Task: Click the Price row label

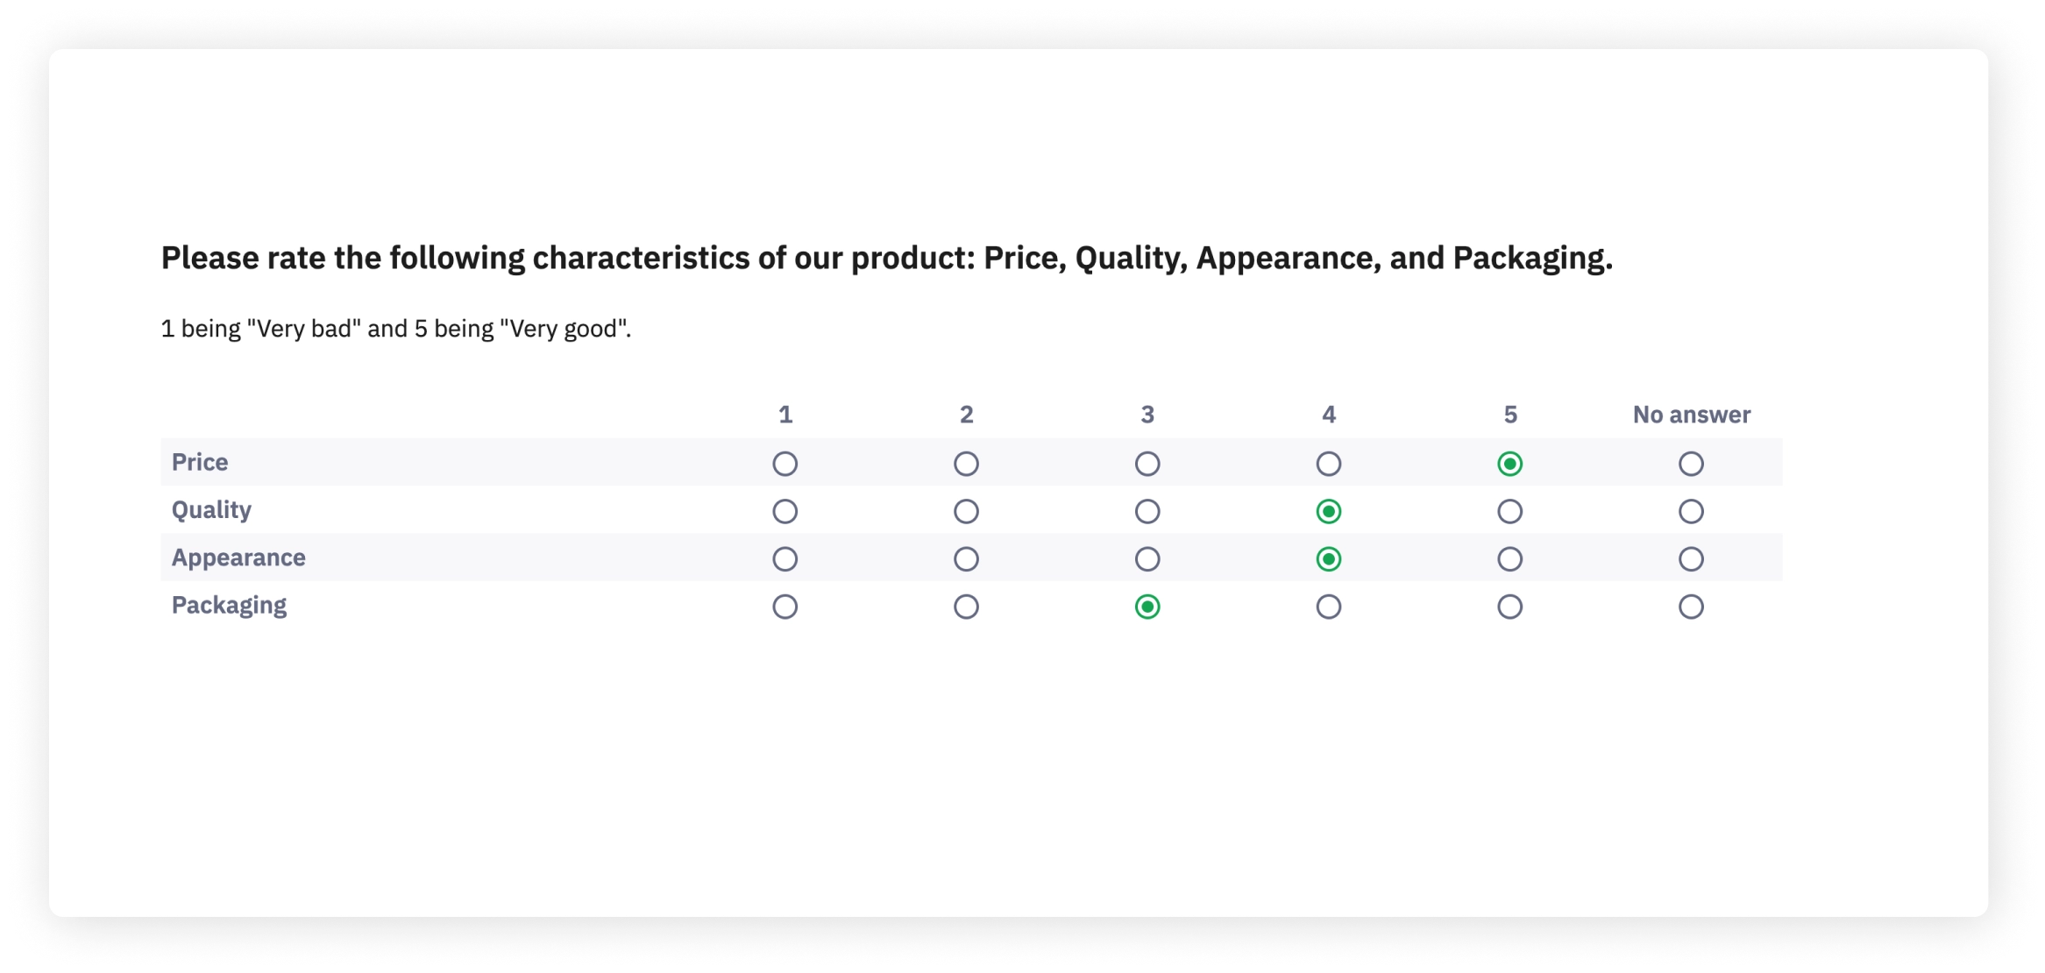Action: (199, 462)
